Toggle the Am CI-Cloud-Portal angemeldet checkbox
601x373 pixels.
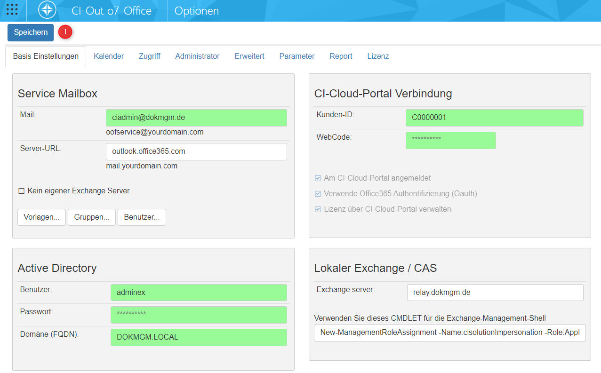pos(318,178)
